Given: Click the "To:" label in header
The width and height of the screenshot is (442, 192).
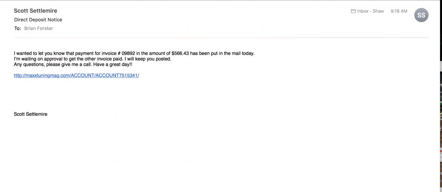Looking at the screenshot, I should [x=18, y=28].
